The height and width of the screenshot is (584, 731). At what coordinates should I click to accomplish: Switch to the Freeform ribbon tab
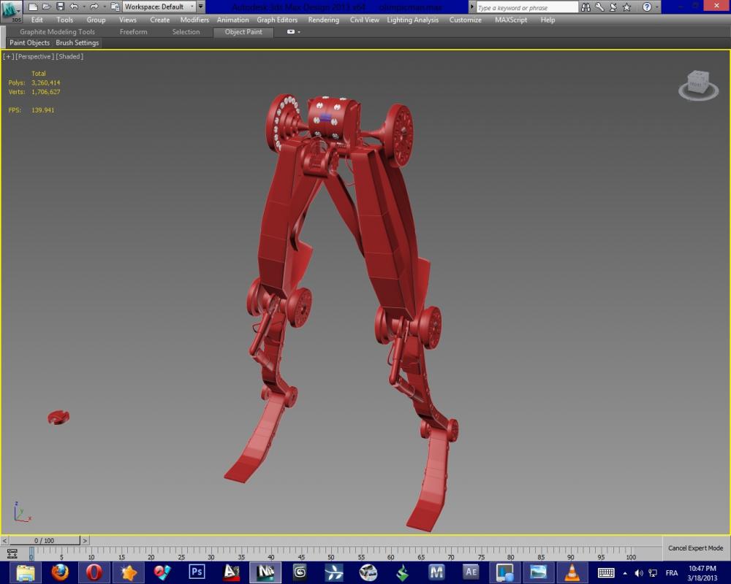[x=133, y=32]
